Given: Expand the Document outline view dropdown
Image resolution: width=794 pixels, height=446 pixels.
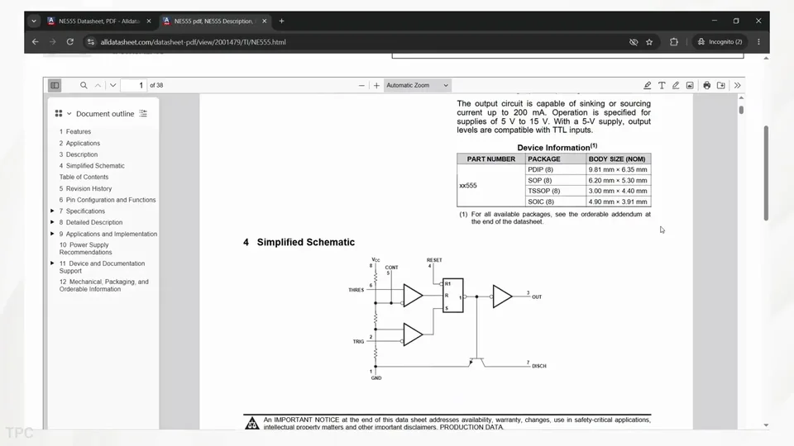Looking at the screenshot, I should click(69, 114).
